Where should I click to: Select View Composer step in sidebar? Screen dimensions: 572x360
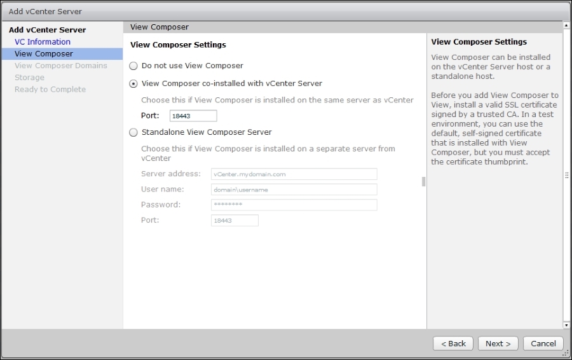(44, 54)
